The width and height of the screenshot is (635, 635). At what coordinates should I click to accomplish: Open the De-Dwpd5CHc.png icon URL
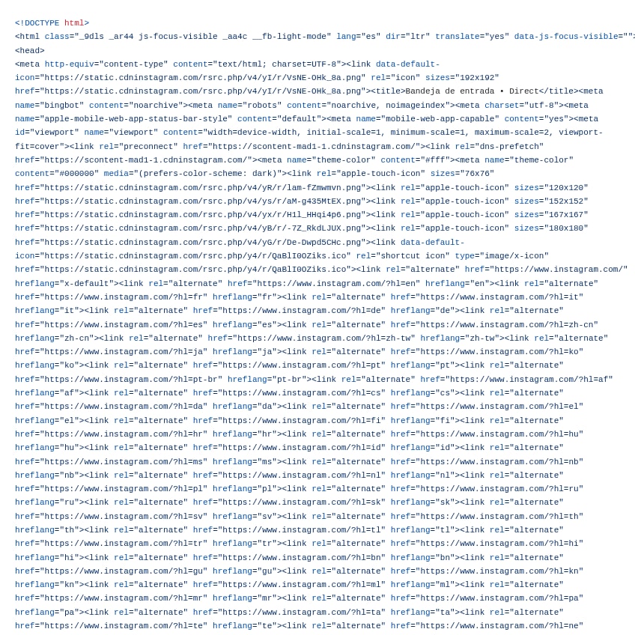[x=202, y=242]
